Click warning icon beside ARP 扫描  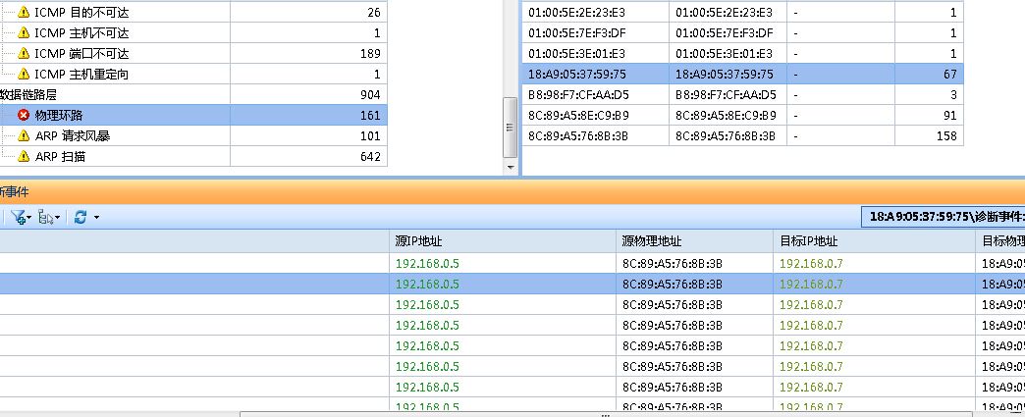click(24, 156)
